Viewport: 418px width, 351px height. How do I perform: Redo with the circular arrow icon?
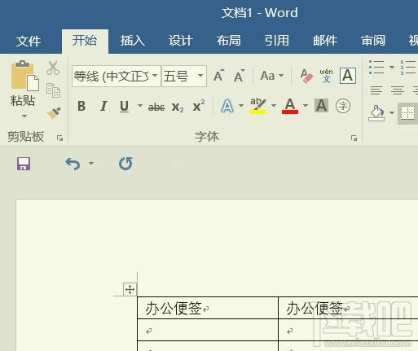125,164
